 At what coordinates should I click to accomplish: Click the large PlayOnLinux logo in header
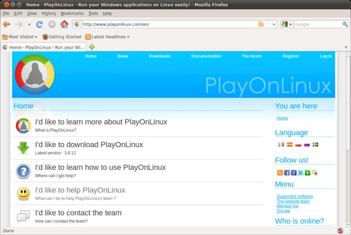click(35, 74)
